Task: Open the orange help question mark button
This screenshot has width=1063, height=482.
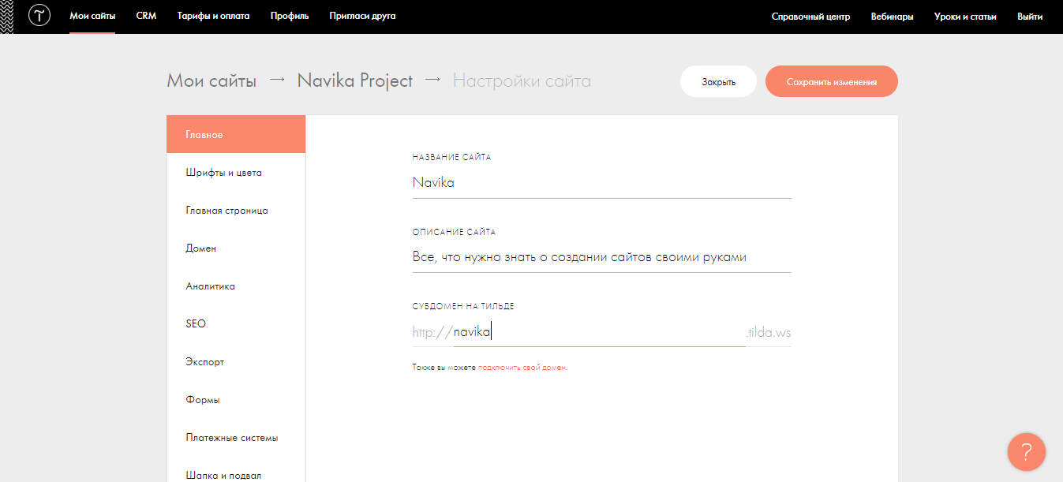Action: point(1026,452)
